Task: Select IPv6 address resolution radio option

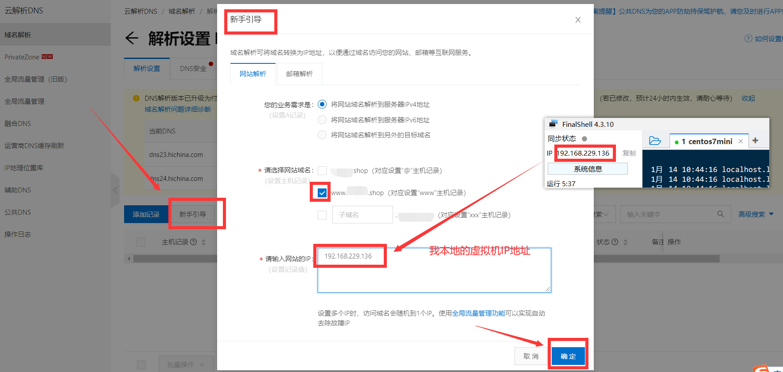Action: point(322,120)
